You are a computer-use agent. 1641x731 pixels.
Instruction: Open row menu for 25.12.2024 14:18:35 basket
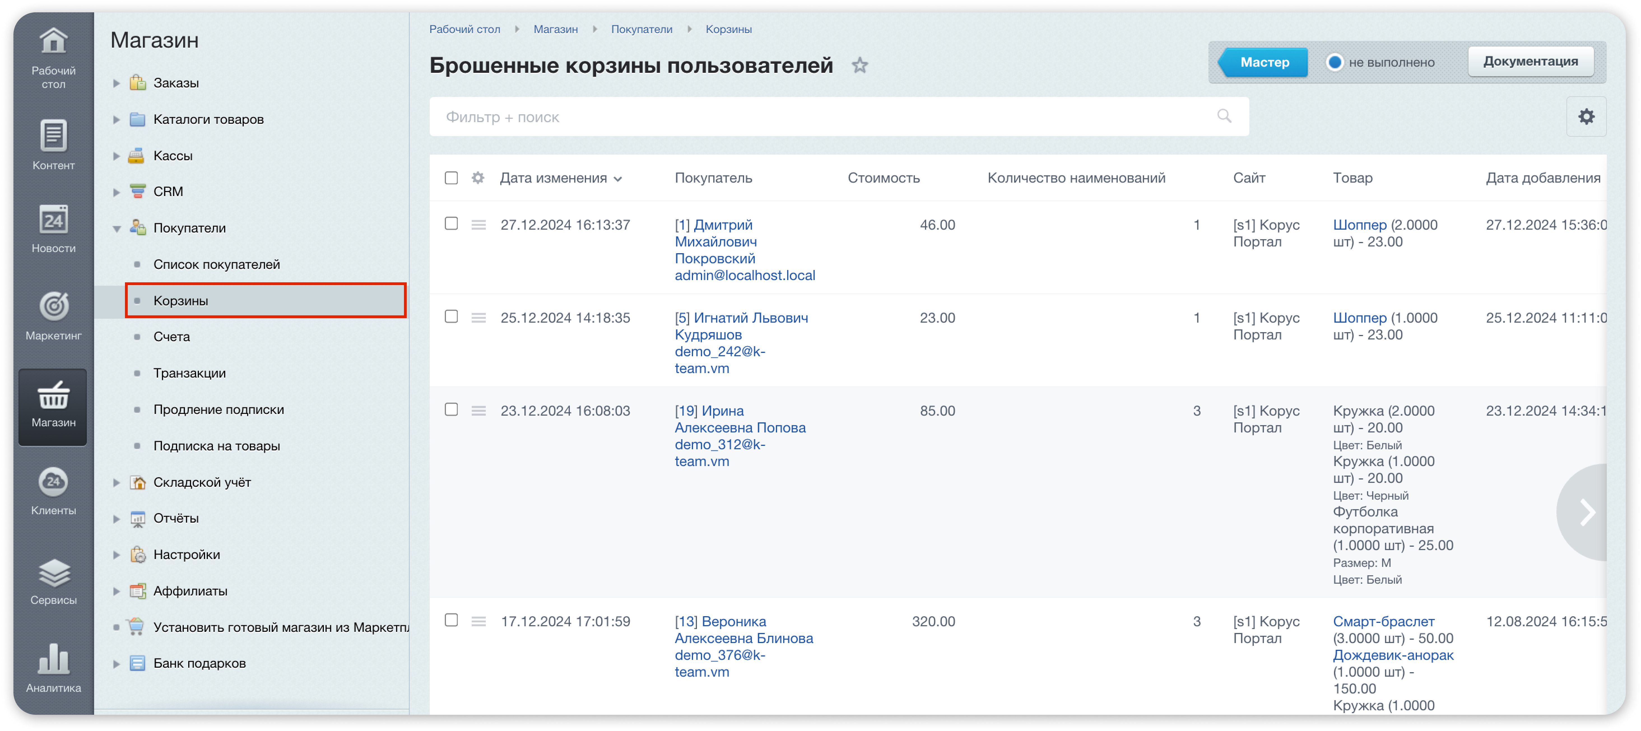pos(478,318)
